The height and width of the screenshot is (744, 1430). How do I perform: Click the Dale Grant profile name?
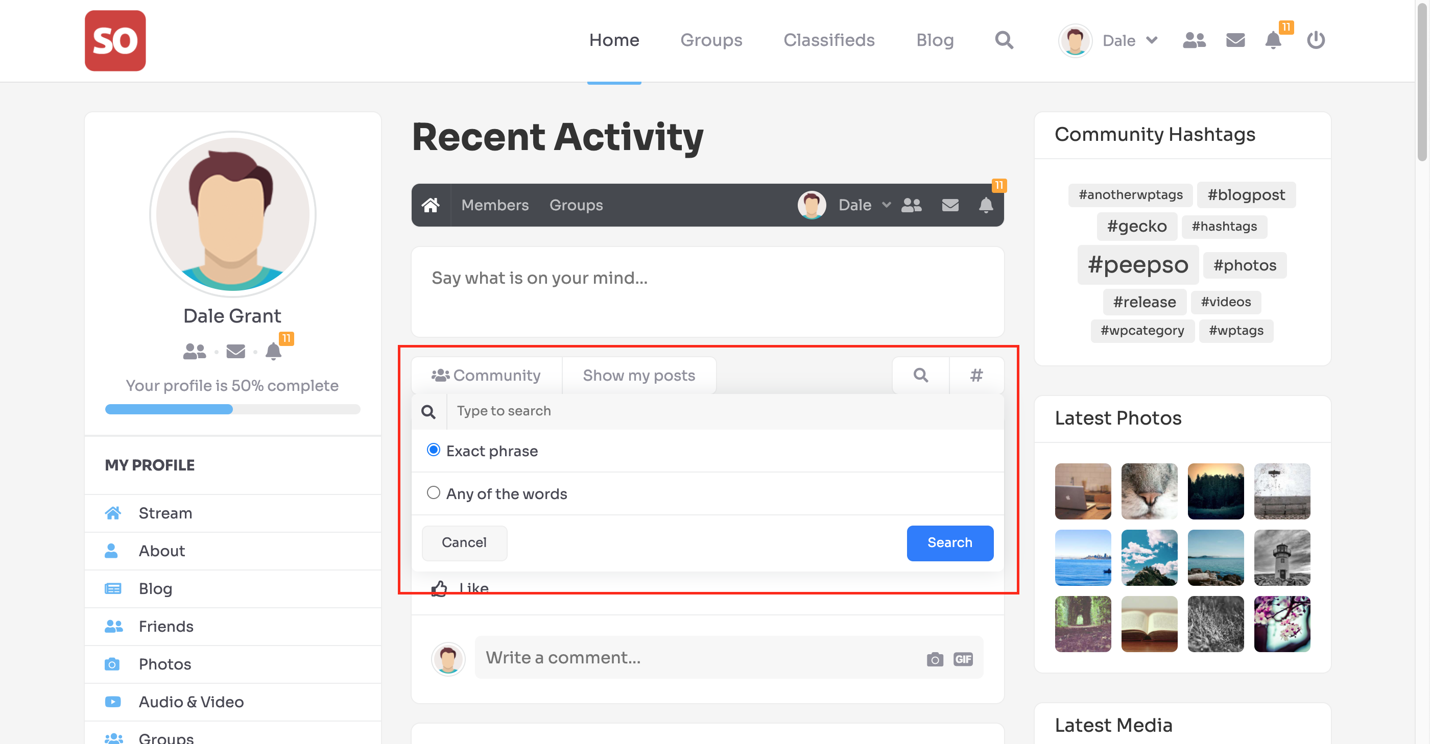point(232,316)
